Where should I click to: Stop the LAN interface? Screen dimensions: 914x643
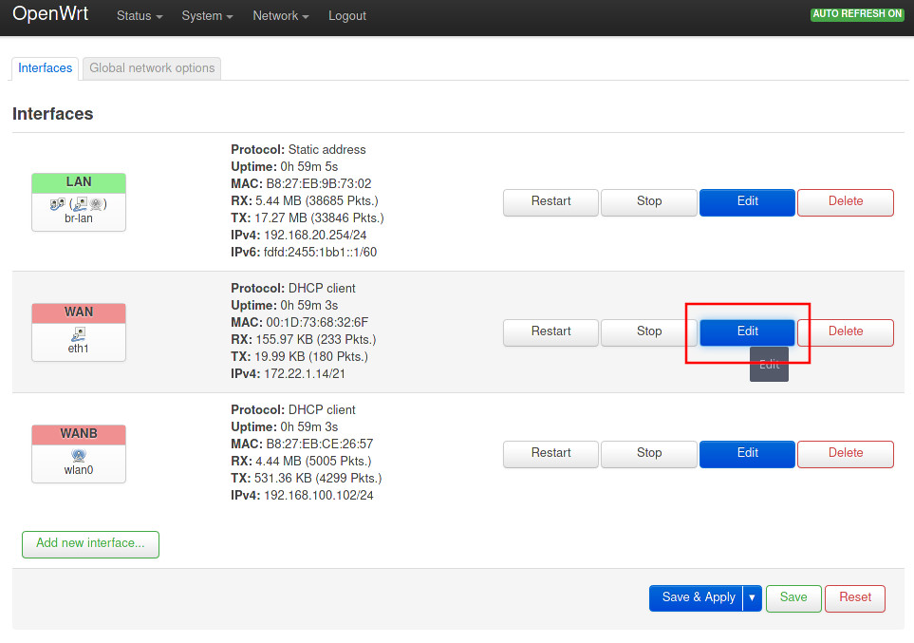coord(649,202)
